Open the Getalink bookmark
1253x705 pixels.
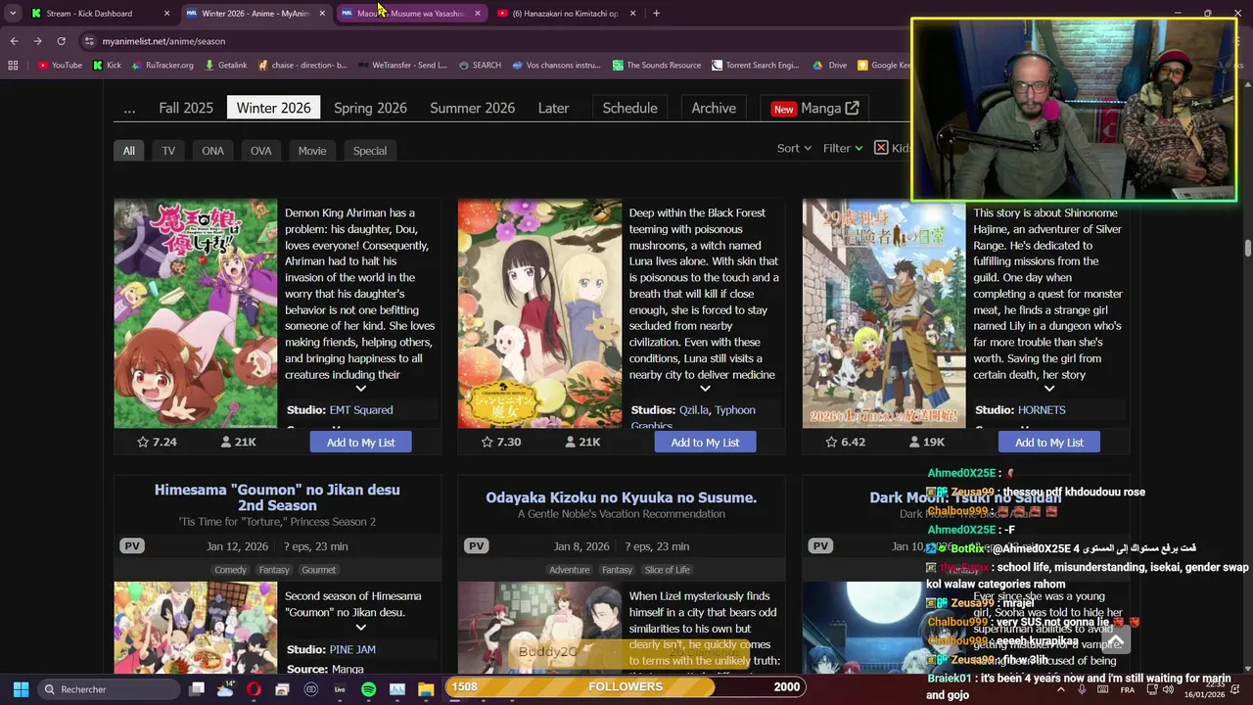click(x=225, y=66)
